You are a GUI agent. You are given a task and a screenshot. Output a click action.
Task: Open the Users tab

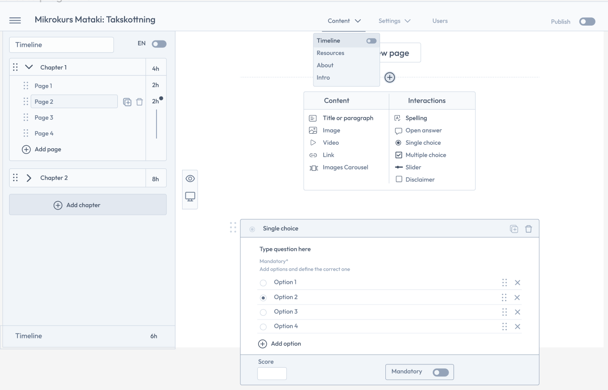pos(440,21)
